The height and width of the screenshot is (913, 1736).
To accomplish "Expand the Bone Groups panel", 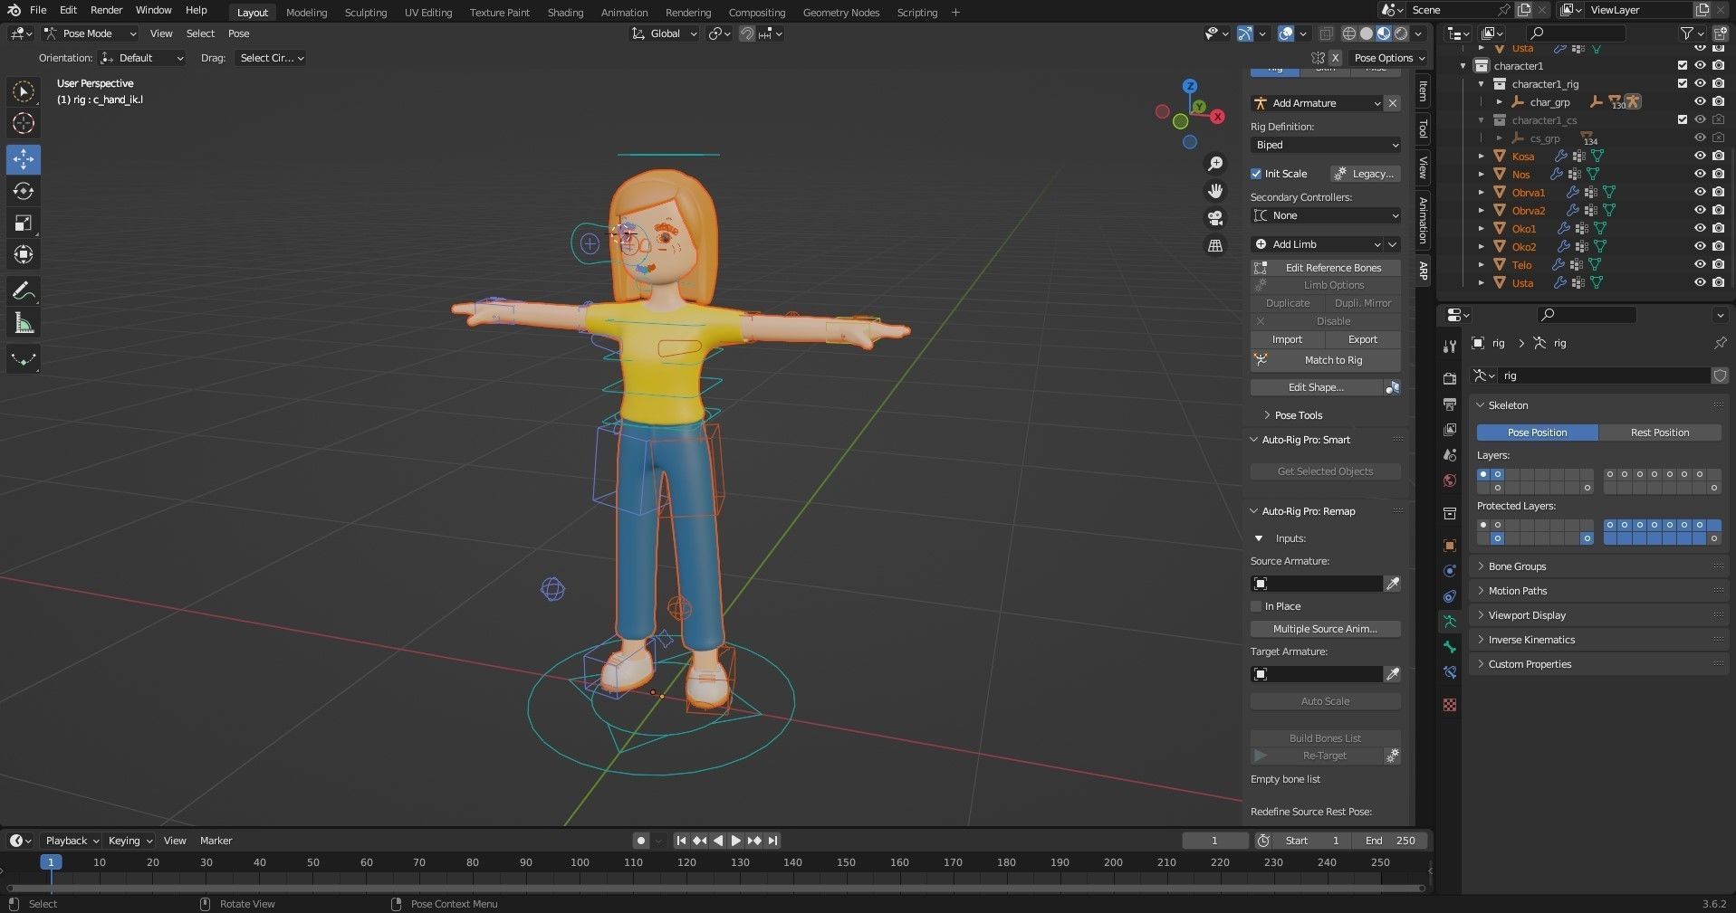I will (1517, 566).
